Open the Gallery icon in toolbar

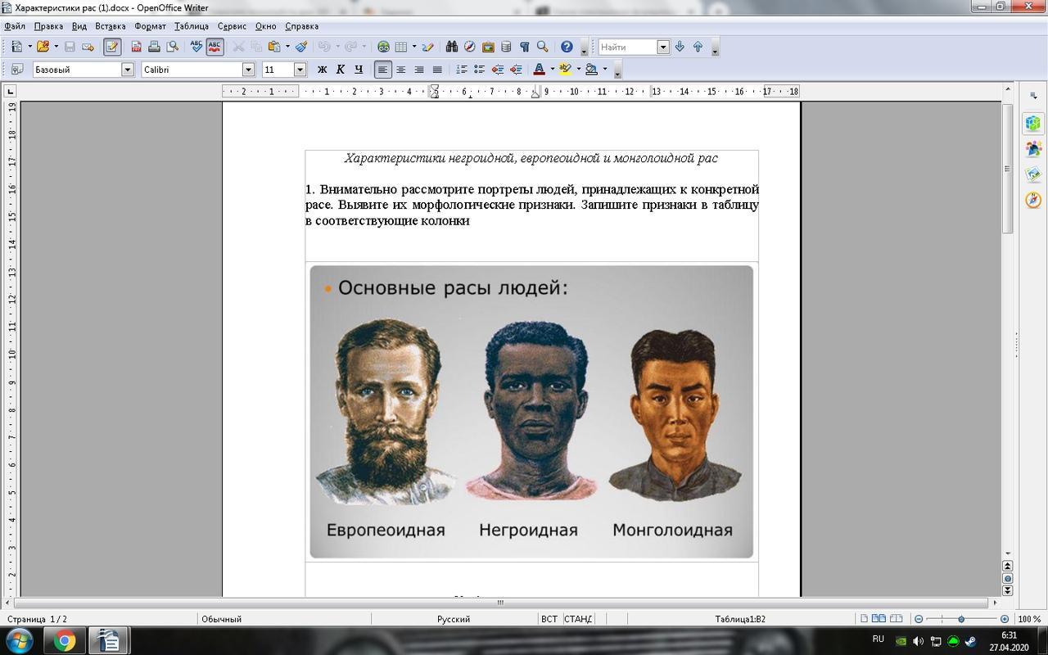[x=488, y=47]
